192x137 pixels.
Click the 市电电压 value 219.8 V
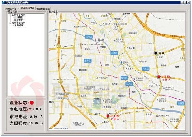pyautogui.click(x=36, y=109)
